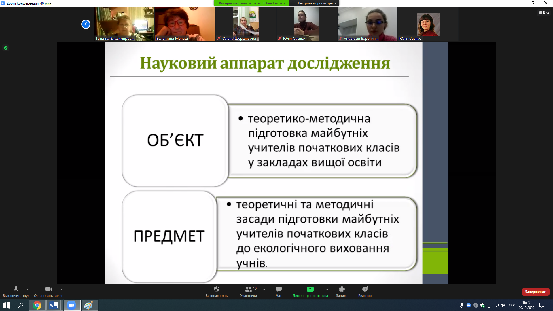Screen dimensions: 553x311
Task: Open the Security shield icon
Action: (217, 289)
